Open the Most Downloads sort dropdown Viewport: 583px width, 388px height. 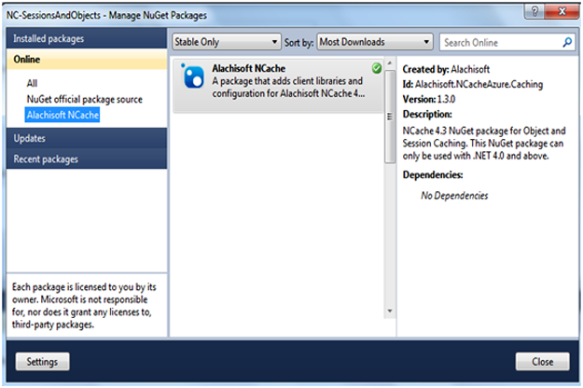[375, 42]
